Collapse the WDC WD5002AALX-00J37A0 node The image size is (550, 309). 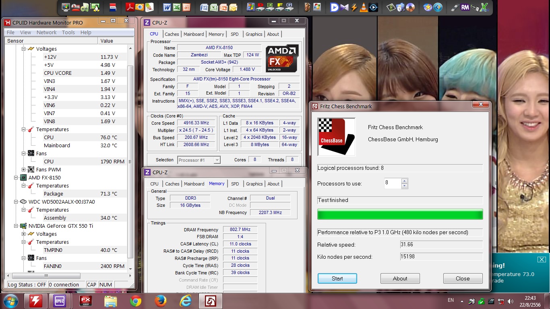[16, 202]
